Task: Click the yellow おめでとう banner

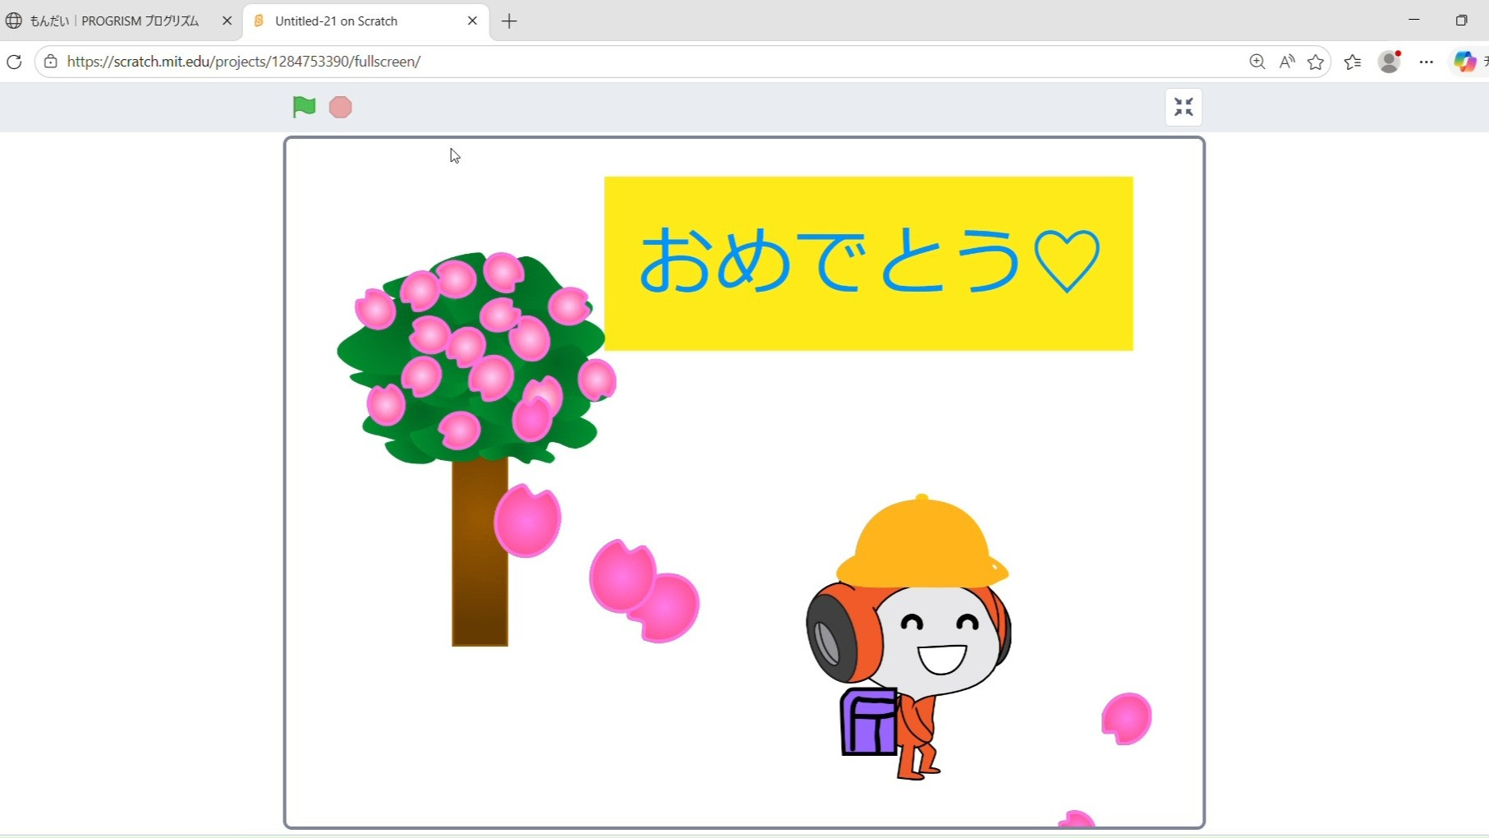Action: point(868,263)
